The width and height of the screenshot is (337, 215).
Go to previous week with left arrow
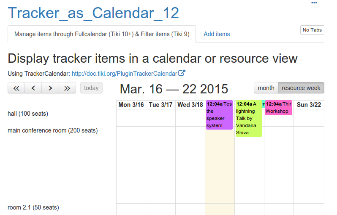tap(33, 88)
